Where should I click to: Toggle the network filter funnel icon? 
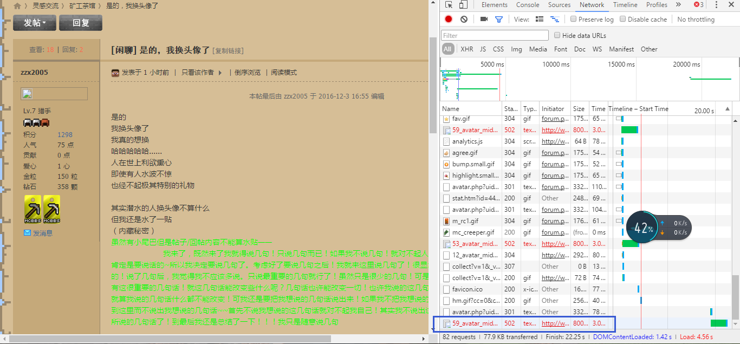pos(499,20)
